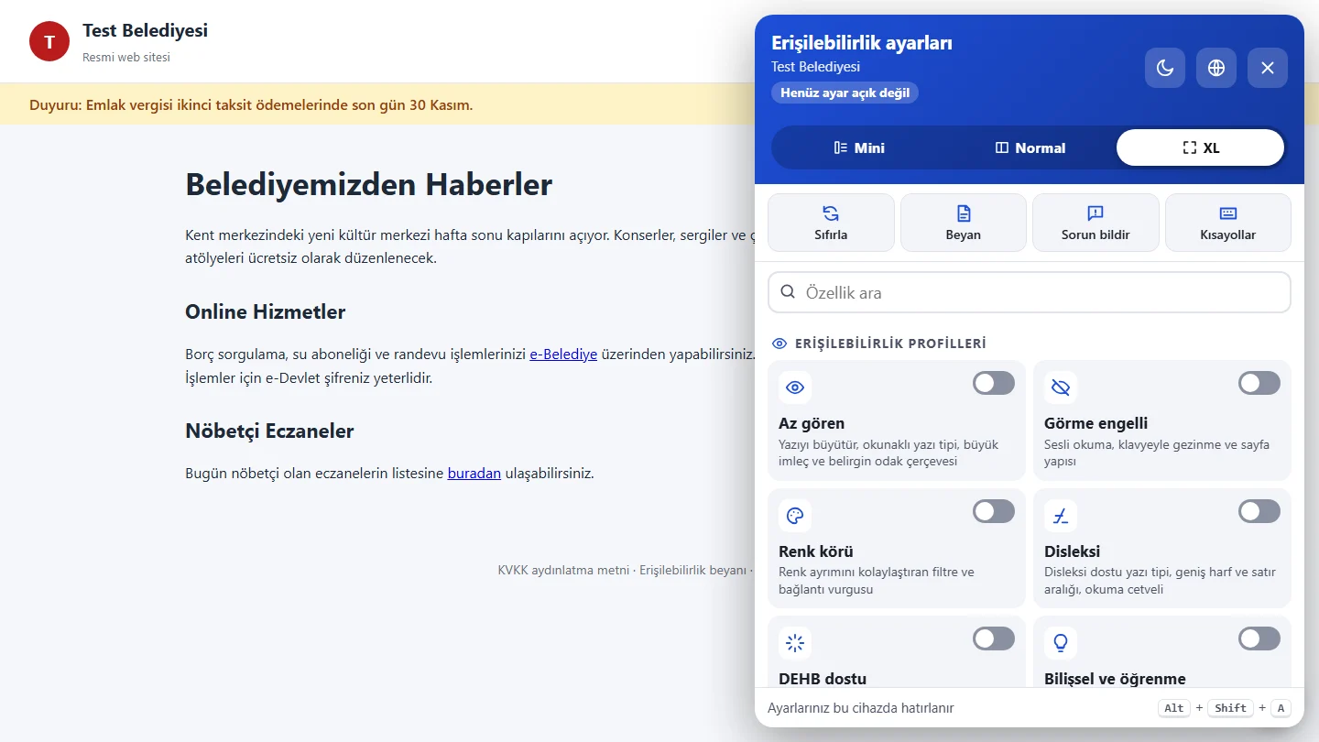Viewport: 1319px width, 742px height.
Task: Click the Test Belediyesi site title
Action: point(145,30)
